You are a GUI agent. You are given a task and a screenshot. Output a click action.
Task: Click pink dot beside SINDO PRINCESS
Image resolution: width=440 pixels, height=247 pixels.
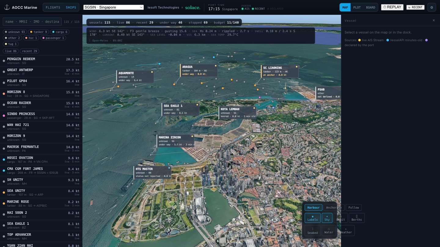point(4,116)
